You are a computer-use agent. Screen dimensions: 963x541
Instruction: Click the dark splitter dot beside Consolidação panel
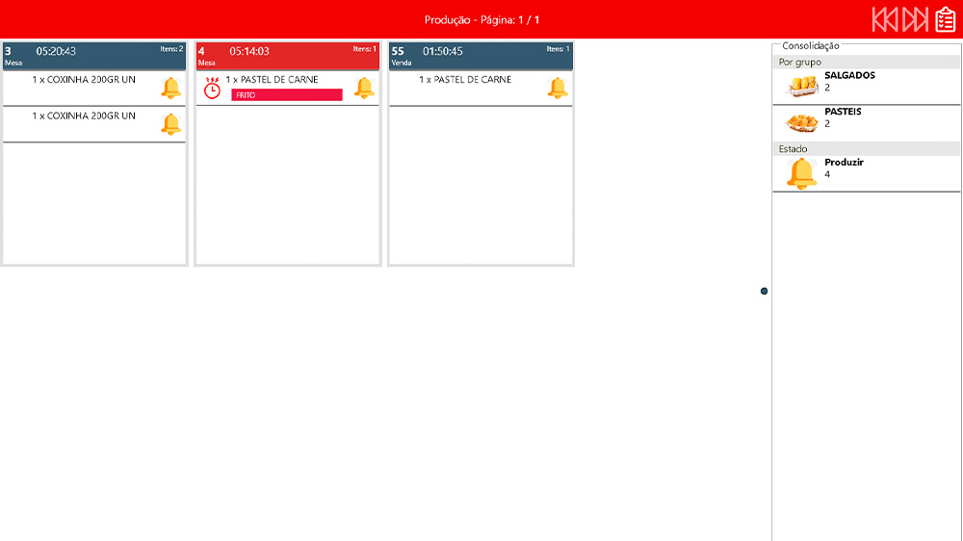(765, 291)
